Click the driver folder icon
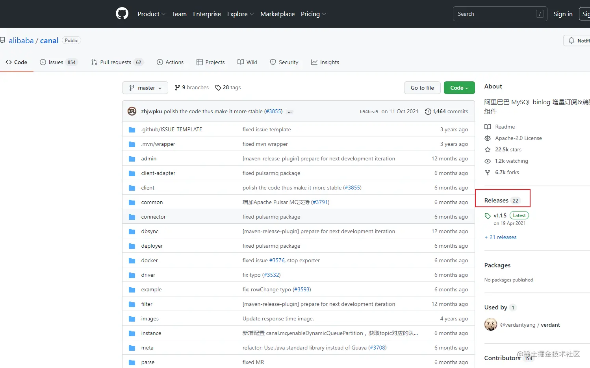 pyautogui.click(x=132, y=275)
